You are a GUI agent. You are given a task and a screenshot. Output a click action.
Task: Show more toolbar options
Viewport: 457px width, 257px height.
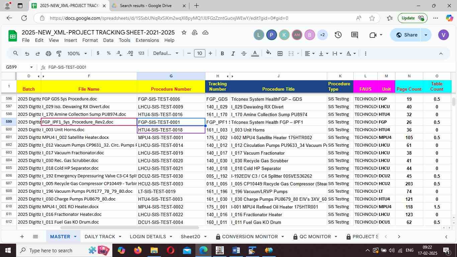(365, 53)
